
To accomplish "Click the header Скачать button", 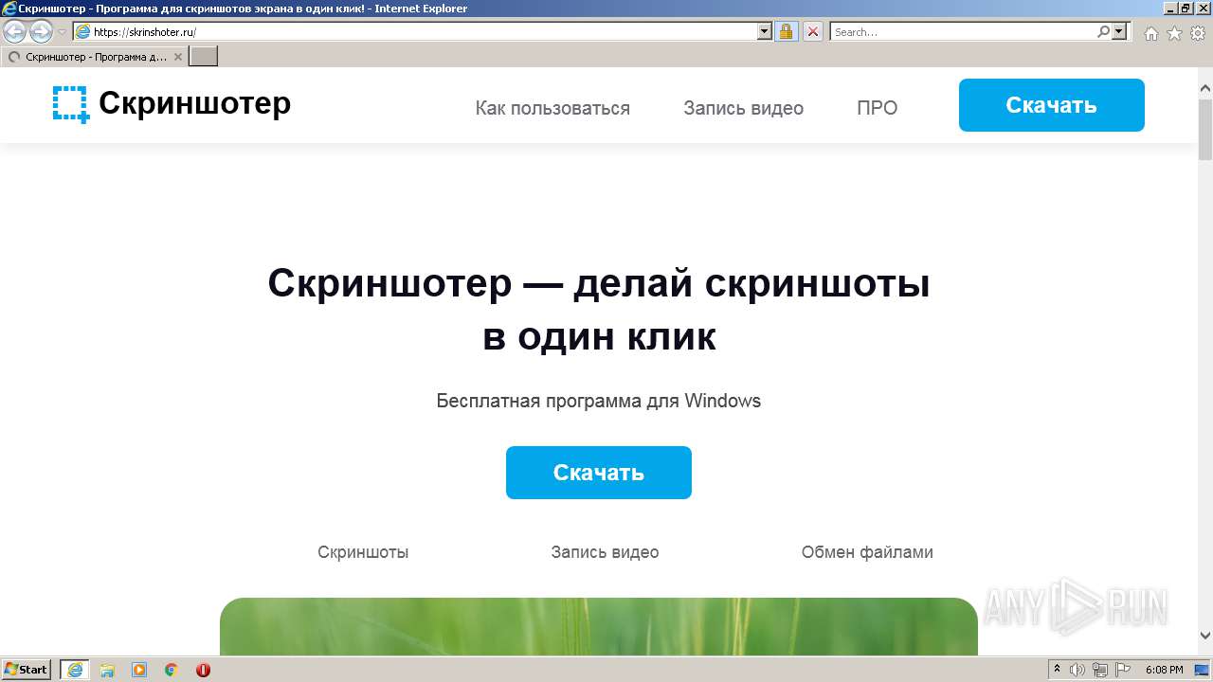I will tap(1051, 105).
